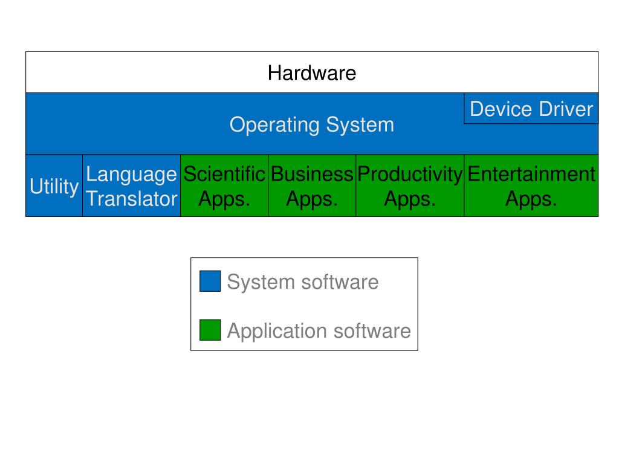Click the Hardware box
This screenshot has width=619, height=464.
coord(312,72)
